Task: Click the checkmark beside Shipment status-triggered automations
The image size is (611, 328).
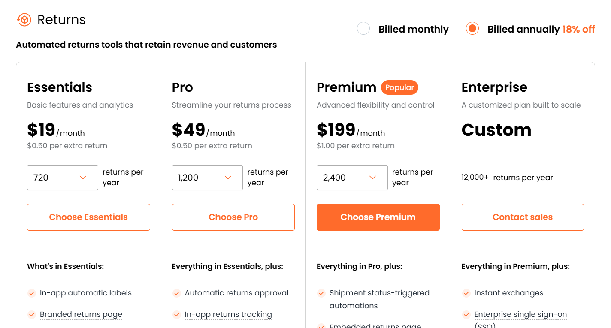Action: point(321,293)
